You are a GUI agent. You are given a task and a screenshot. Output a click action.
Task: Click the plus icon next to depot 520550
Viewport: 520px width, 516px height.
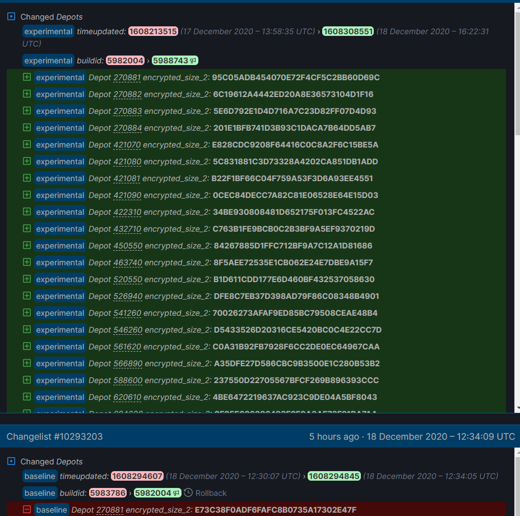click(x=27, y=279)
